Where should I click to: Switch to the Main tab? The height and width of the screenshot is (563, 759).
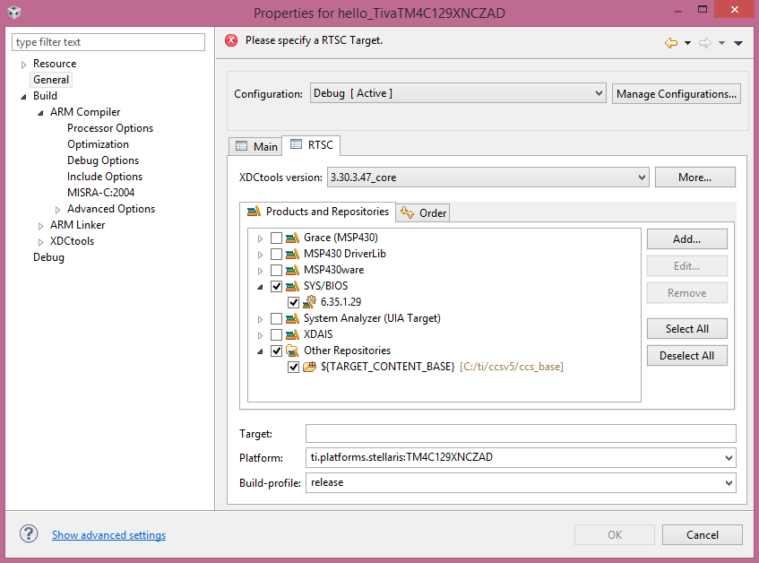coord(255,145)
